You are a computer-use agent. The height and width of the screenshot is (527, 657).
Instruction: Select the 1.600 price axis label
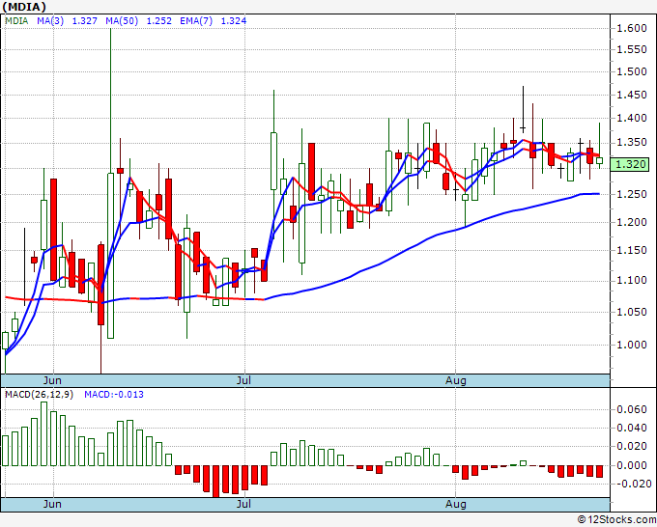[632, 28]
